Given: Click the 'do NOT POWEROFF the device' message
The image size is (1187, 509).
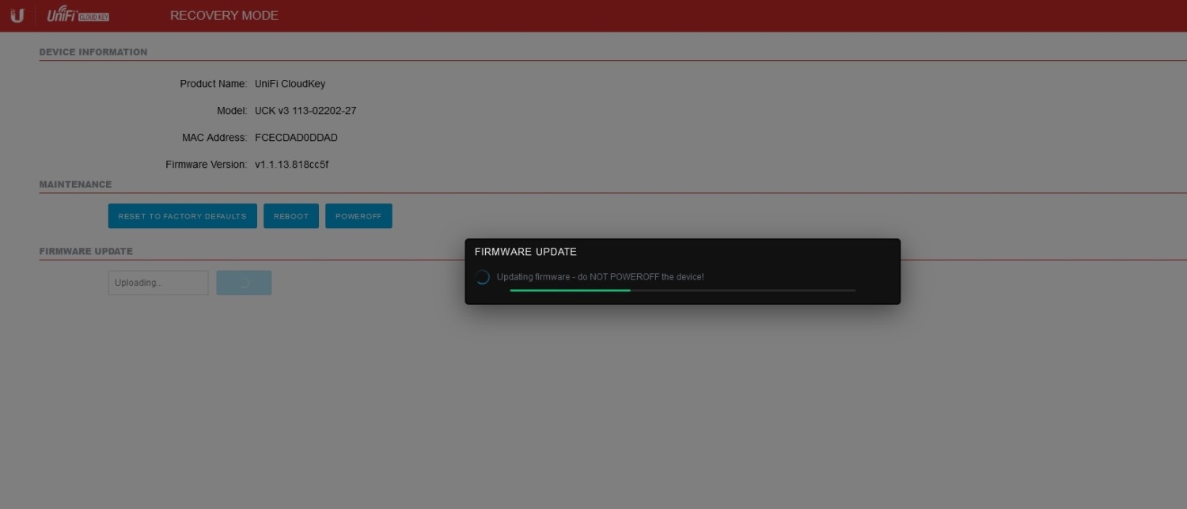Looking at the screenshot, I should pyautogui.click(x=600, y=277).
